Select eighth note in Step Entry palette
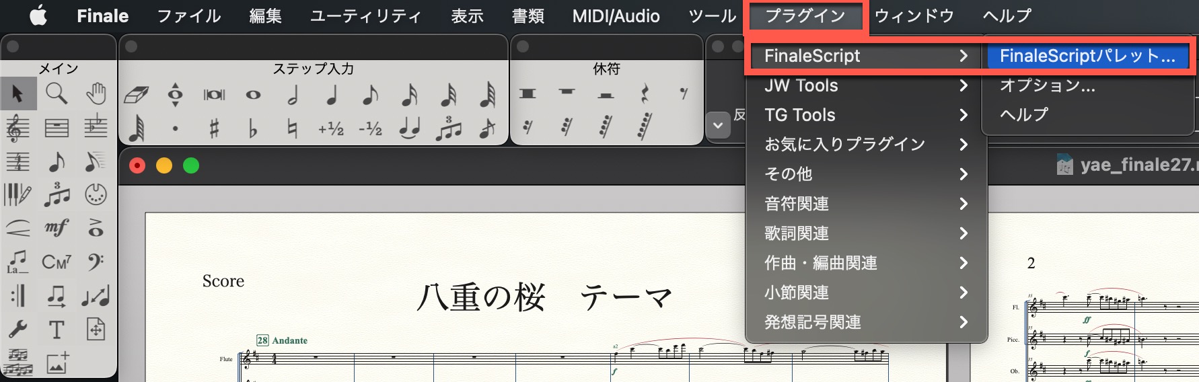The width and height of the screenshot is (1199, 382). point(370,95)
